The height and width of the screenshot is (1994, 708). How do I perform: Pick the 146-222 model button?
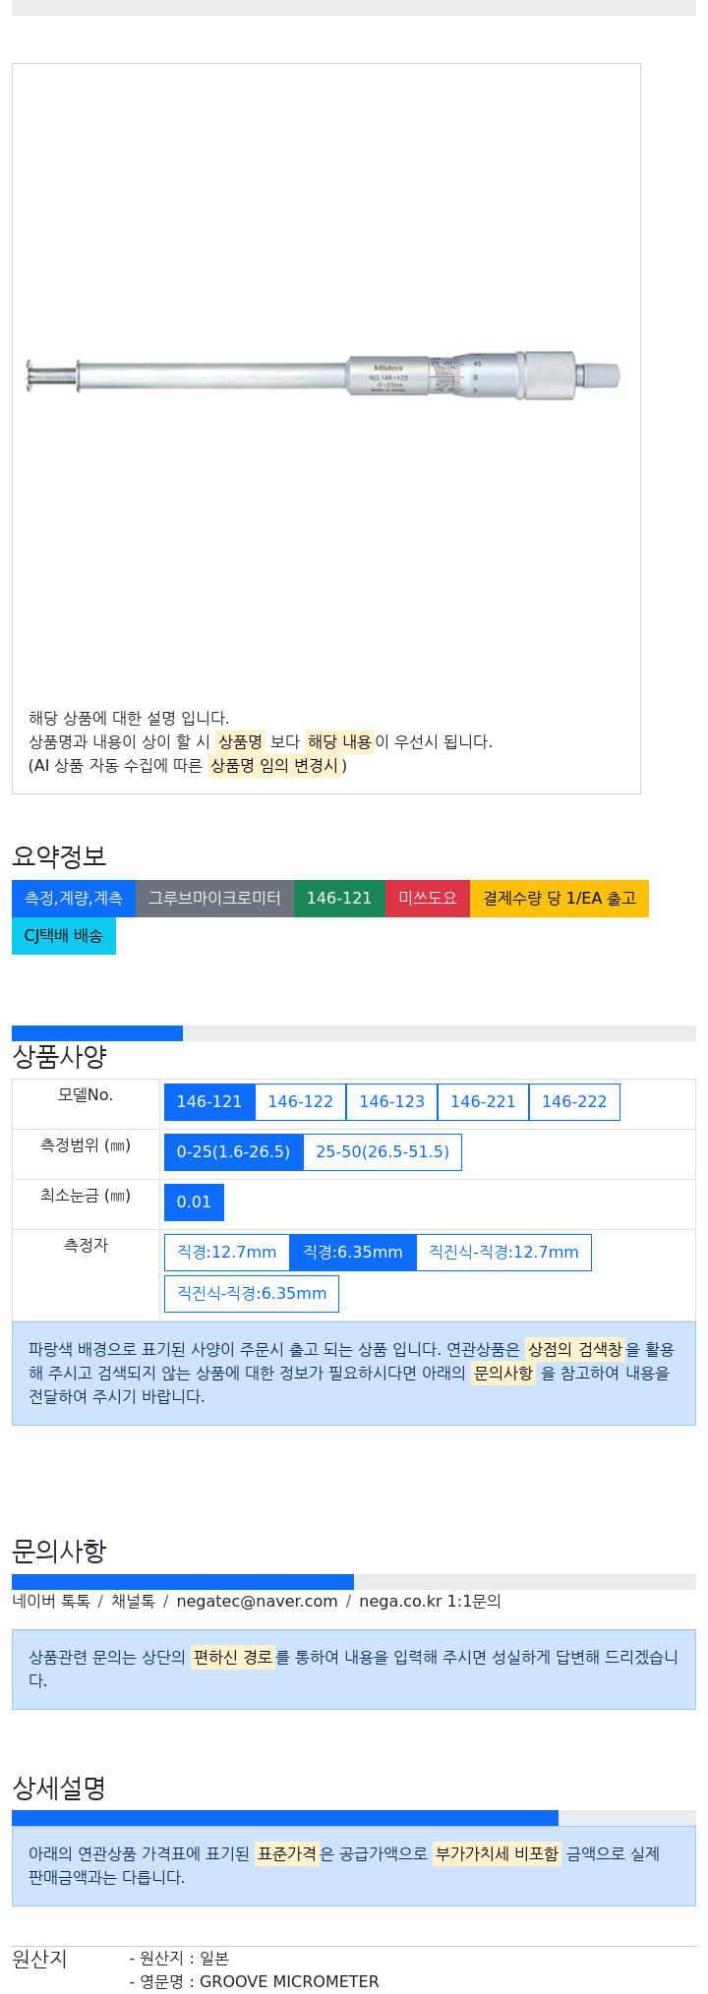click(574, 1102)
